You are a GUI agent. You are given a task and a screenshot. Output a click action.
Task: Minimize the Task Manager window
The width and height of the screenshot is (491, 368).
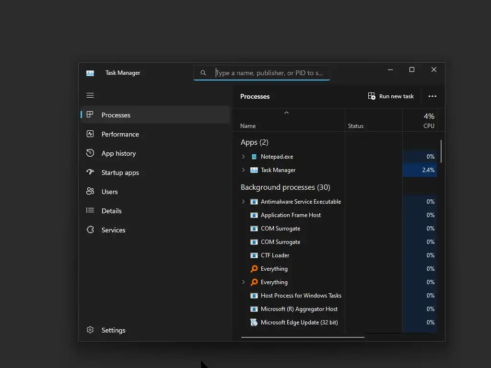click(x=390, y=70)
